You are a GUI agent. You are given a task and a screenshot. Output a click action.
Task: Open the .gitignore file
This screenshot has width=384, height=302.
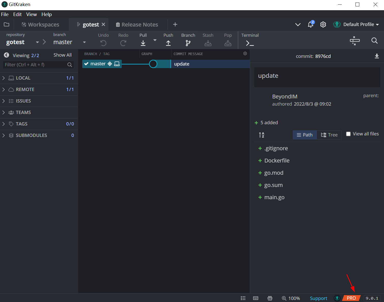[276, 148]
